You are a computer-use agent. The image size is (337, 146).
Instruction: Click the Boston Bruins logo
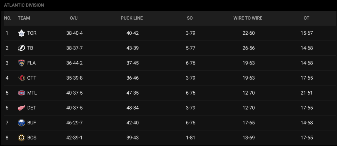[x=21, y=138]
